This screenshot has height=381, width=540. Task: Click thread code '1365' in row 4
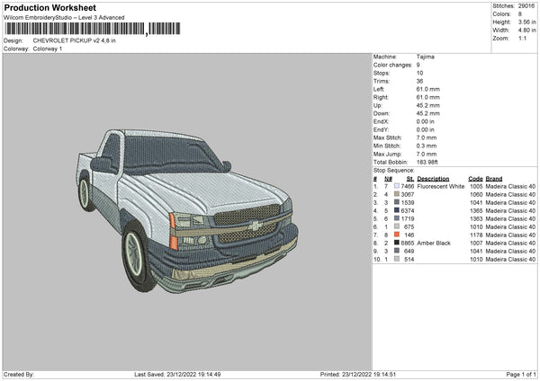click(x=476, y=211)
